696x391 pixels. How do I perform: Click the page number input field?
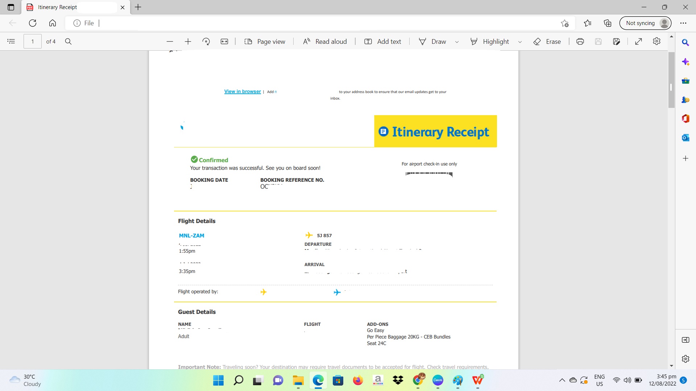coord(33,42)
